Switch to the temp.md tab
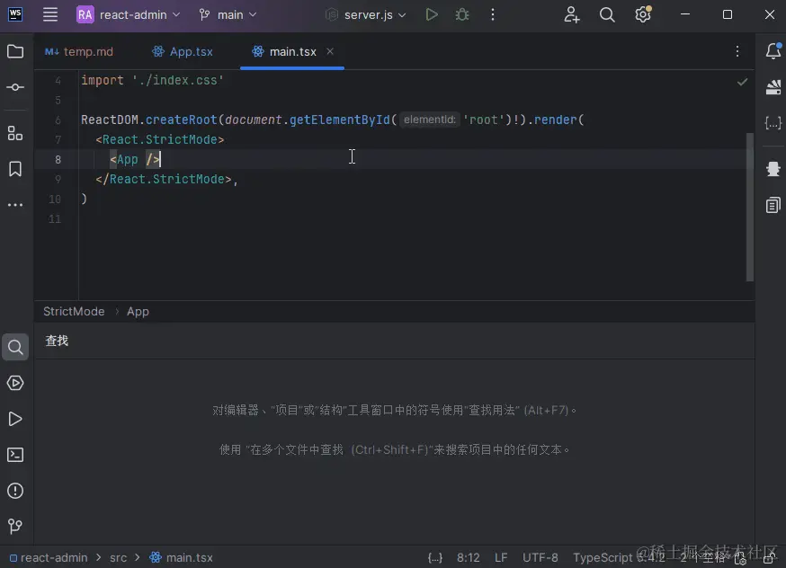Screen dimensions: 786x568 [x=79, y=51]
